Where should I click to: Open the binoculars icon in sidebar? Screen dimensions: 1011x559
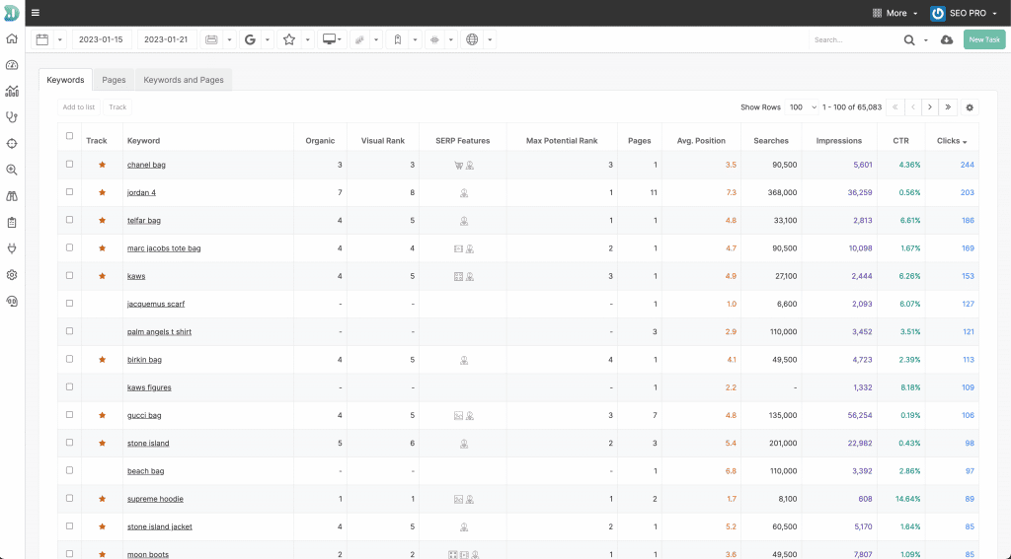pyautogui.click(x=12, y=196)
